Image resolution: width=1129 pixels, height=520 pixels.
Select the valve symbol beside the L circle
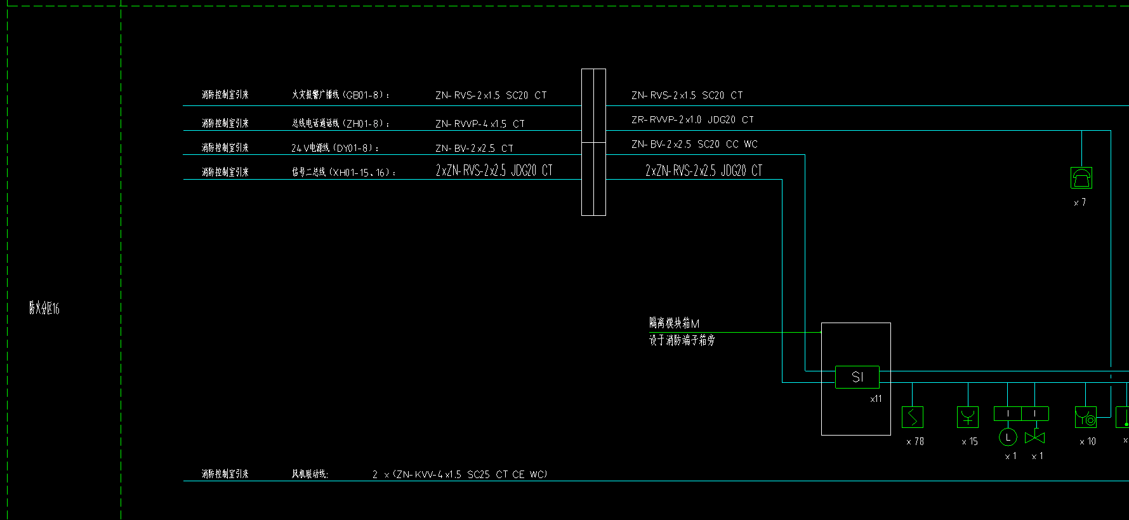pos(1035,437)
